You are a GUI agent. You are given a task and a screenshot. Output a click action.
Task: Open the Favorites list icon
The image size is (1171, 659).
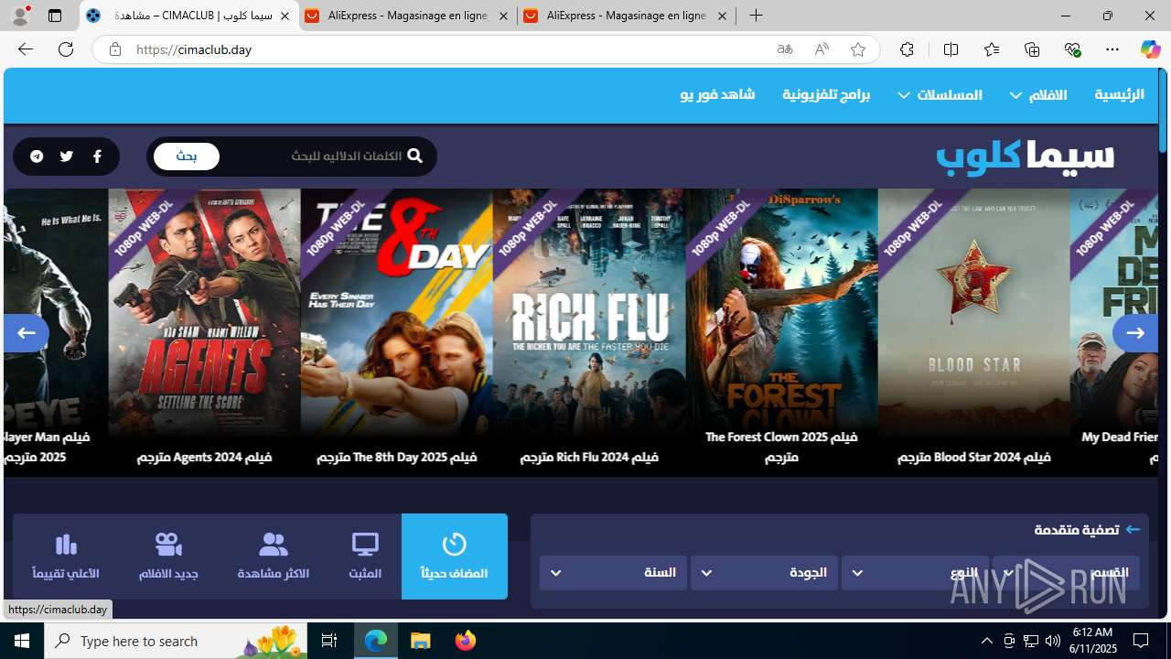[x=992, y=49]
